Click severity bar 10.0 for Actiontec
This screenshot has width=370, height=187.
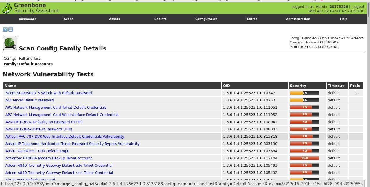[x=304, y=158]
